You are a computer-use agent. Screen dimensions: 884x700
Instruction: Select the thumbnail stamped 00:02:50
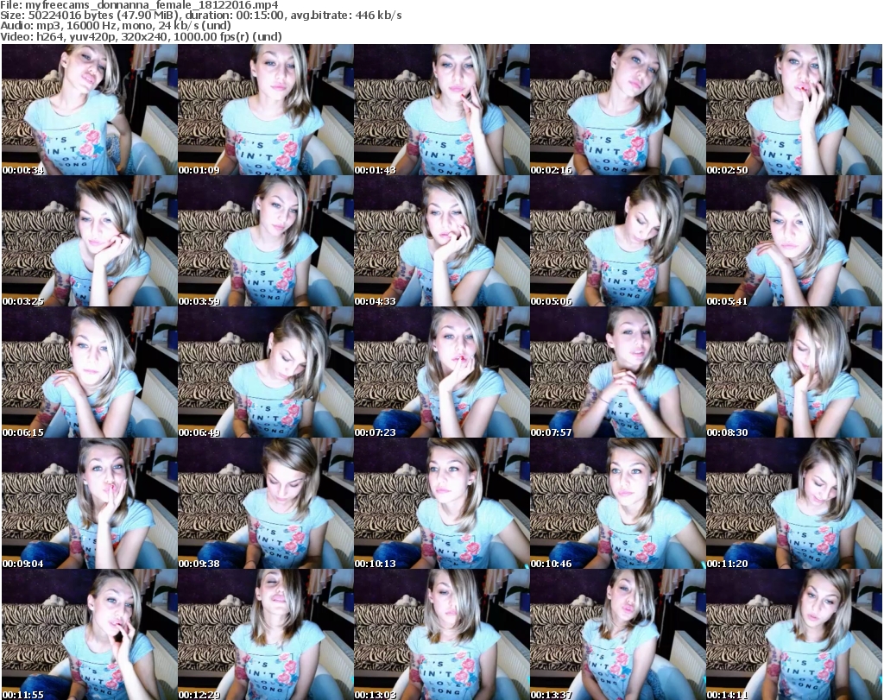coord(794,110)
